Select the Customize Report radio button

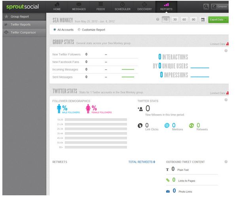(79, 30)
